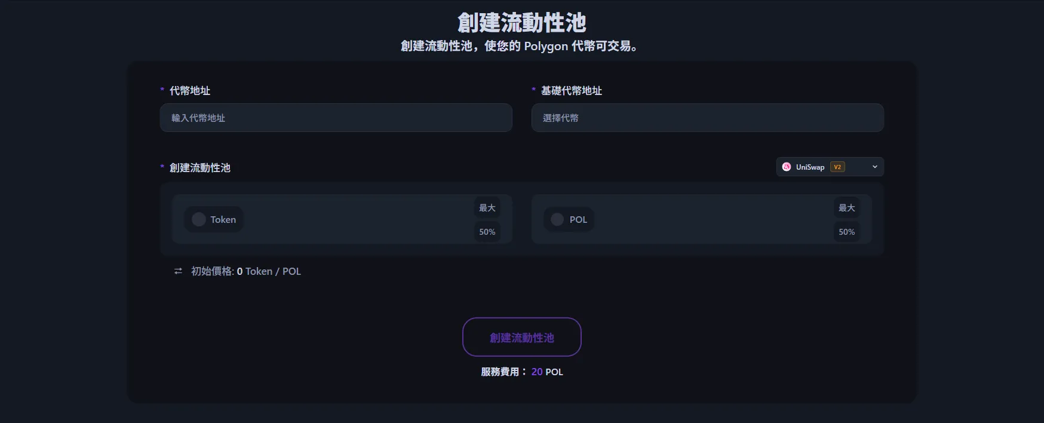Click the UniSwap pink logo icon
This screenshot has height=423, width=1044.
(787, 167)
